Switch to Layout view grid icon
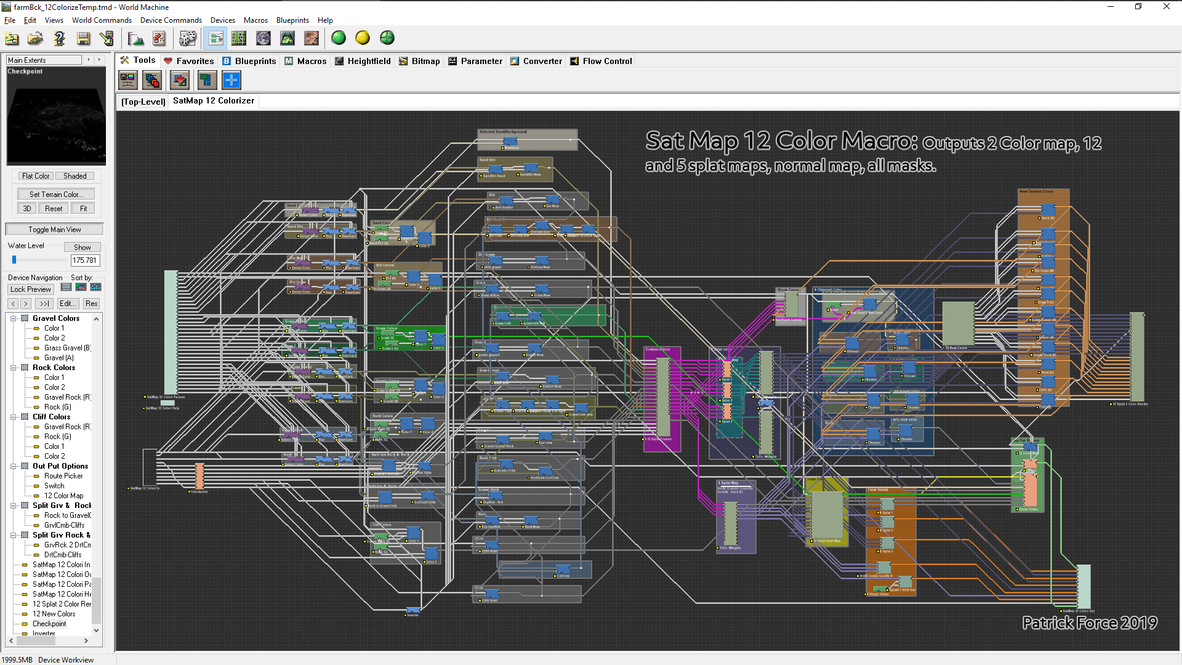The height and width of the screenshot is (665, 1182). click(x=239, y=39)
